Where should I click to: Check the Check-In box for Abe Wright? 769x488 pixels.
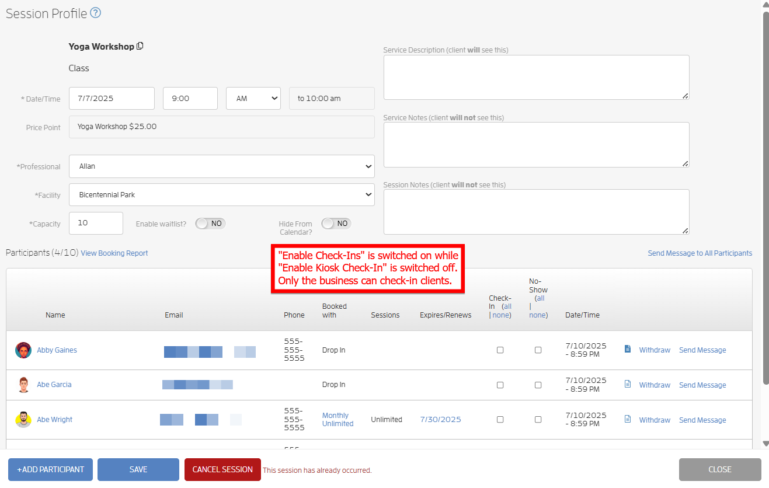point(500,420)
